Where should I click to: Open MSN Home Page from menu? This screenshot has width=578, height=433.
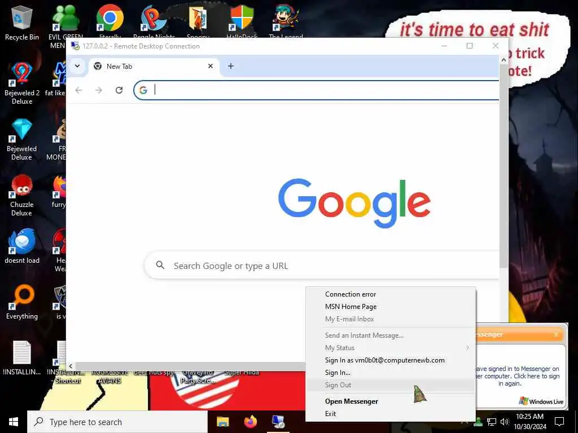[391, 306]
